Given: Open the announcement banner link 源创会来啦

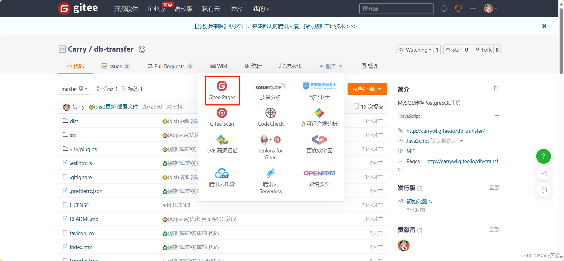Looking at the screenshot, I should (x=275, y=26).
